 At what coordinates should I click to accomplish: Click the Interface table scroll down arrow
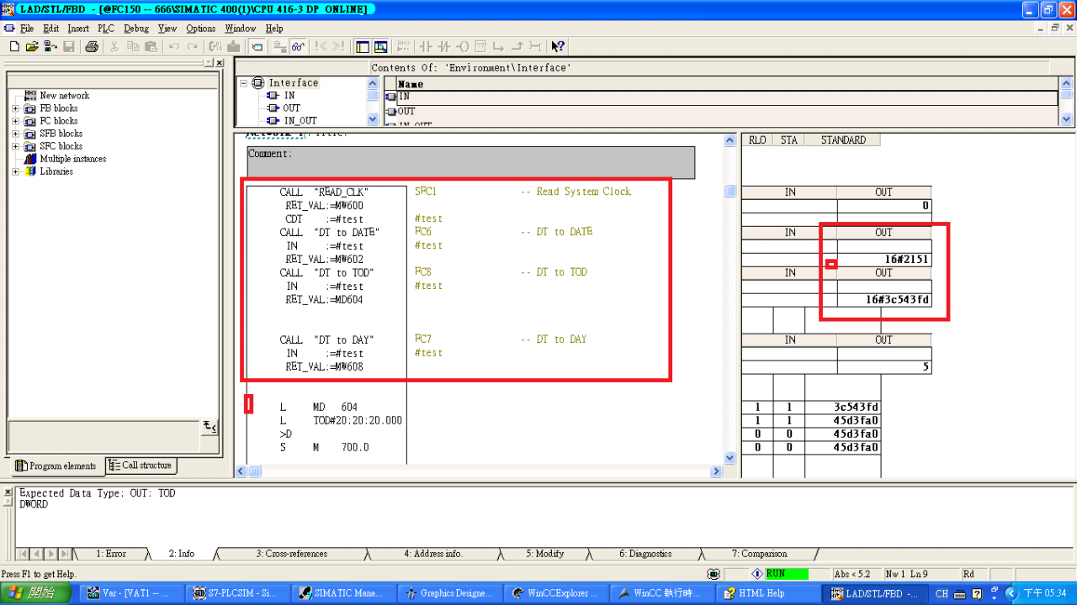tap(1066, 120)
